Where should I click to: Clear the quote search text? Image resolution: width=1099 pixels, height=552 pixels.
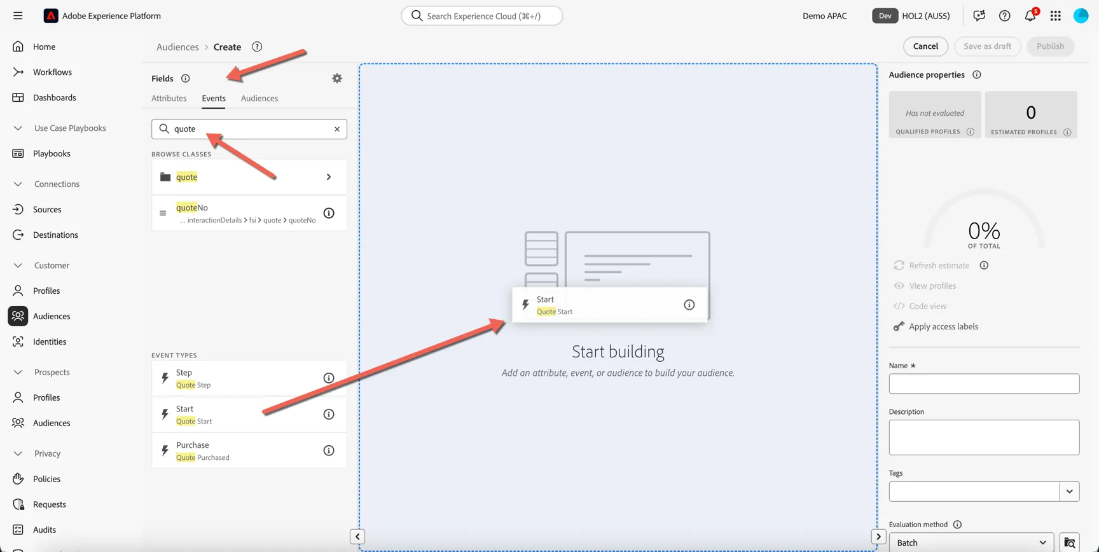tap(337, 129)
